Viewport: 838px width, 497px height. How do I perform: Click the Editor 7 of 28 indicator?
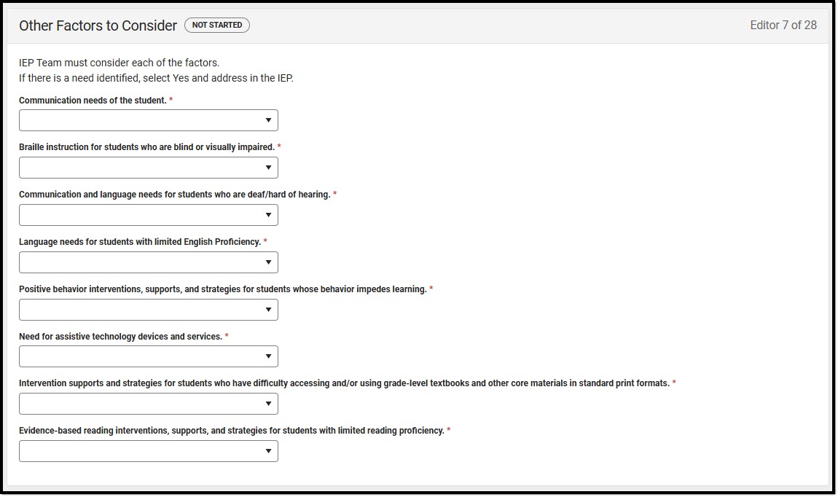[783, 25]
